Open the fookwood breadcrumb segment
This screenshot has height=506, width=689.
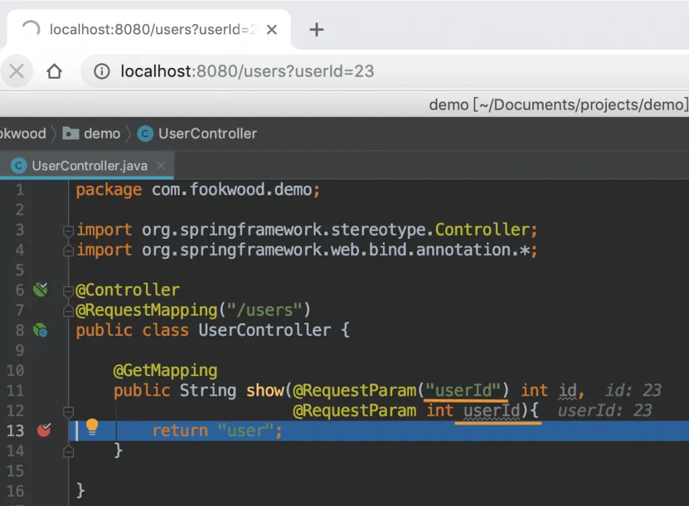pyautogui.click(x=23, y=133)
